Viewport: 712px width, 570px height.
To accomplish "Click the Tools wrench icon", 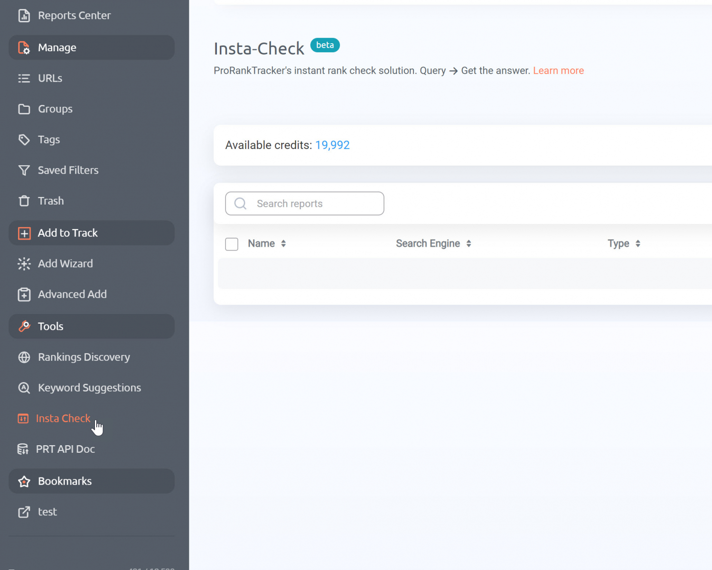I will [x=24, y=327].
